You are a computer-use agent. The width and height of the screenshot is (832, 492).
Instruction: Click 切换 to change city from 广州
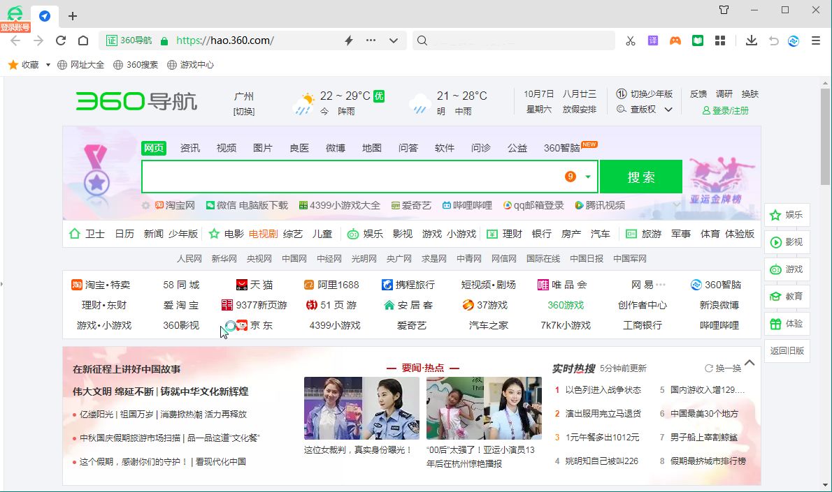point(244,112)
